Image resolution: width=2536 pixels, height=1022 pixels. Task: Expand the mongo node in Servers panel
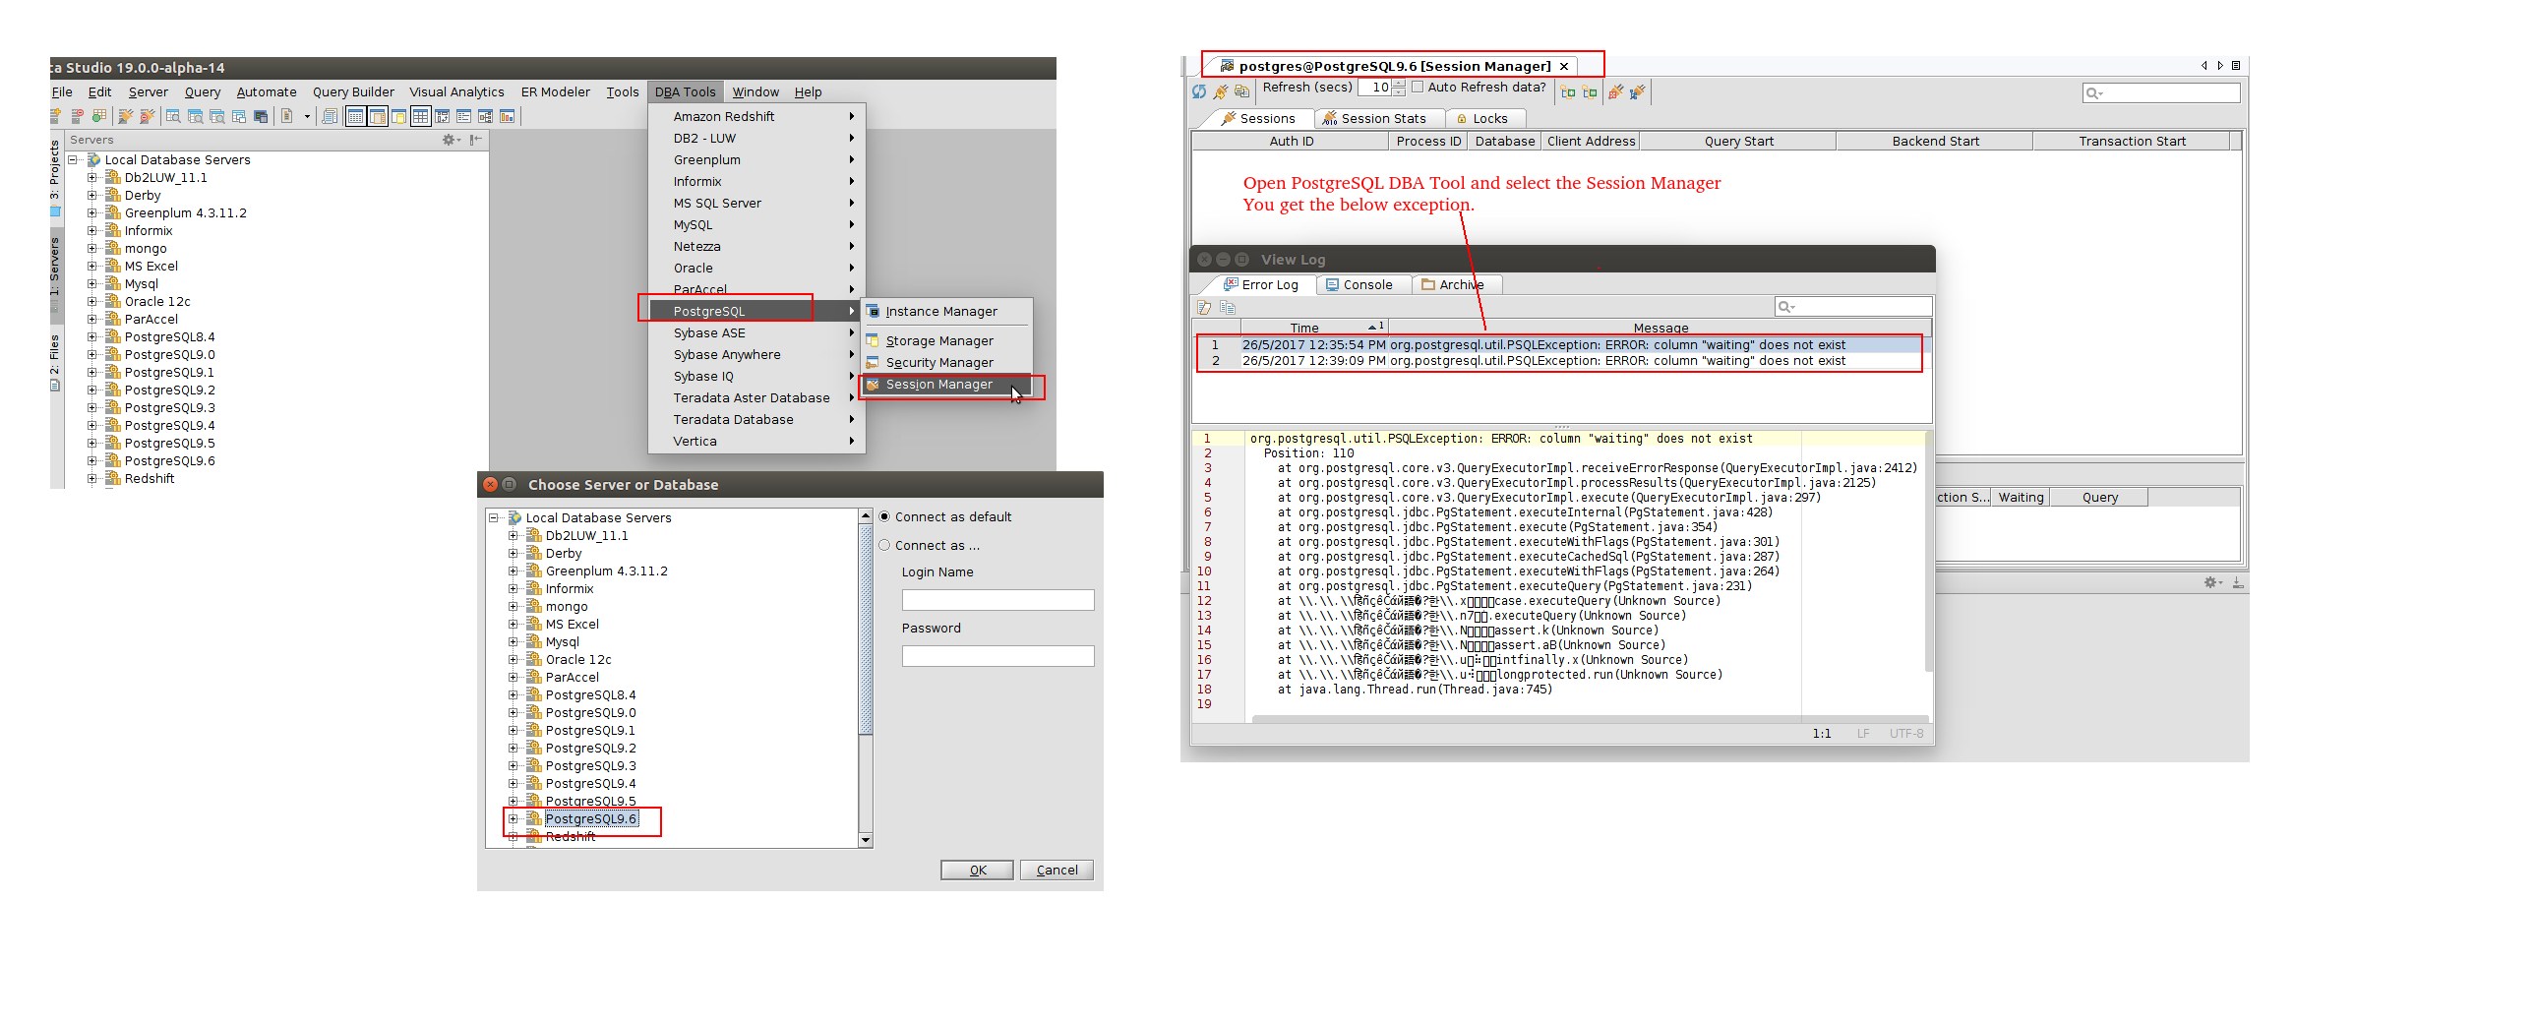(x=92, y=248)
